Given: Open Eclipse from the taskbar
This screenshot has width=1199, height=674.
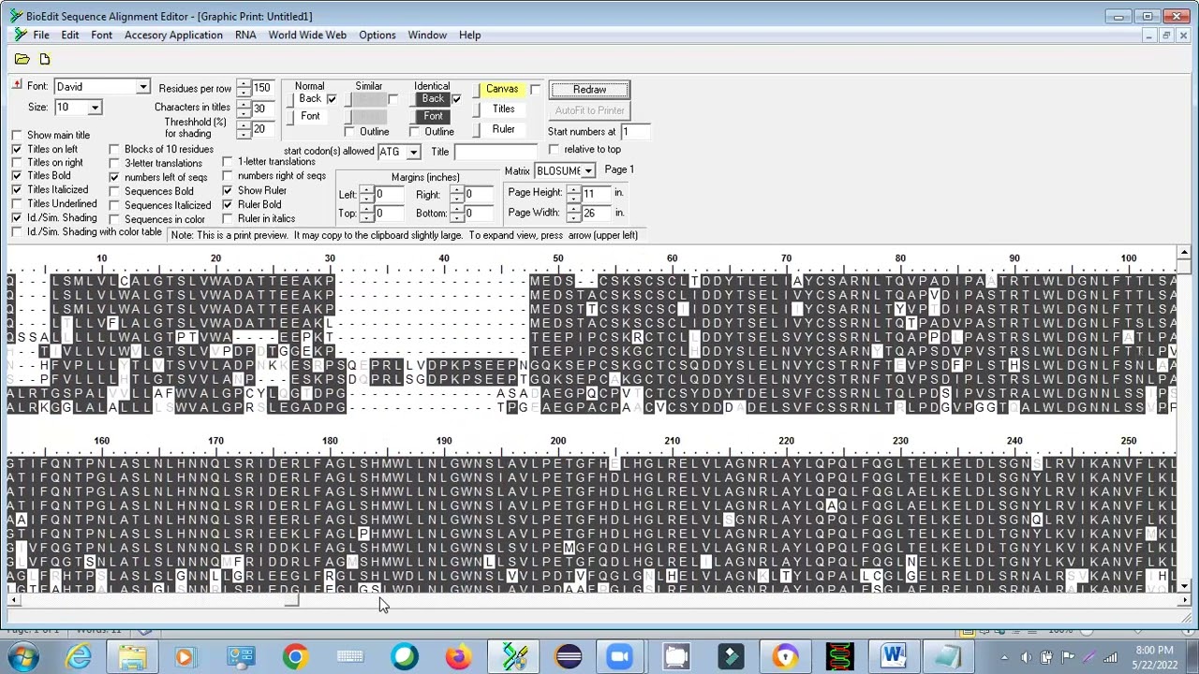Looking at the screenshot, I should click(569, 657).
